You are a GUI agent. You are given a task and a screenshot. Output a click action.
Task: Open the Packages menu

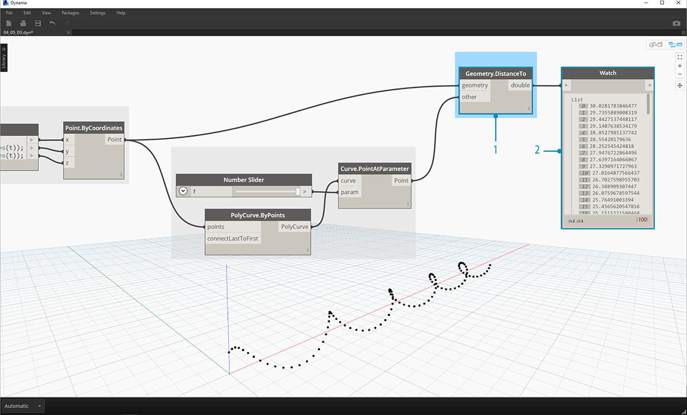click(x=70, y=13)
